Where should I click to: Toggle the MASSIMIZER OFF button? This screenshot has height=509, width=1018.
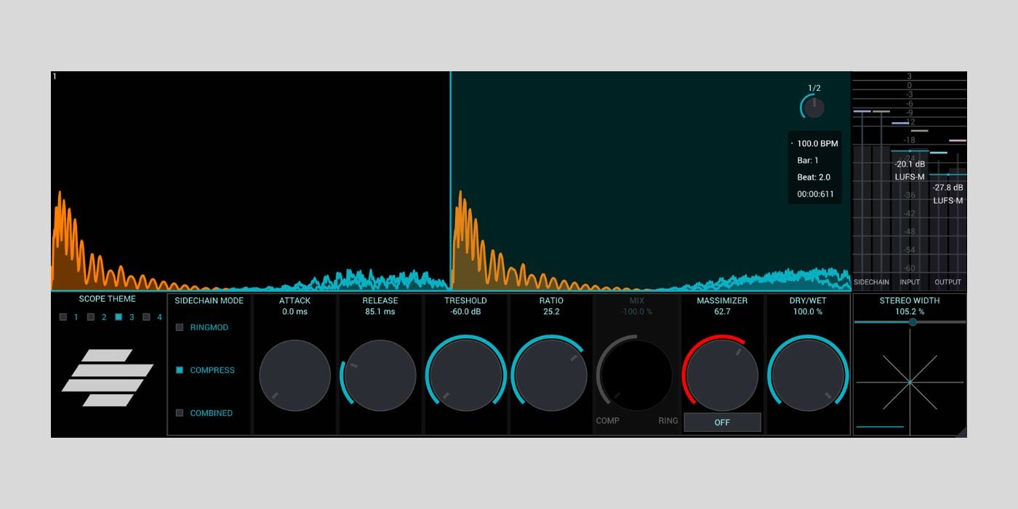[x=722, y=422]
